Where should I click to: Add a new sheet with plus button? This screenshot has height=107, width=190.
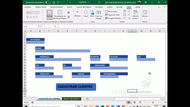point(87,99)
